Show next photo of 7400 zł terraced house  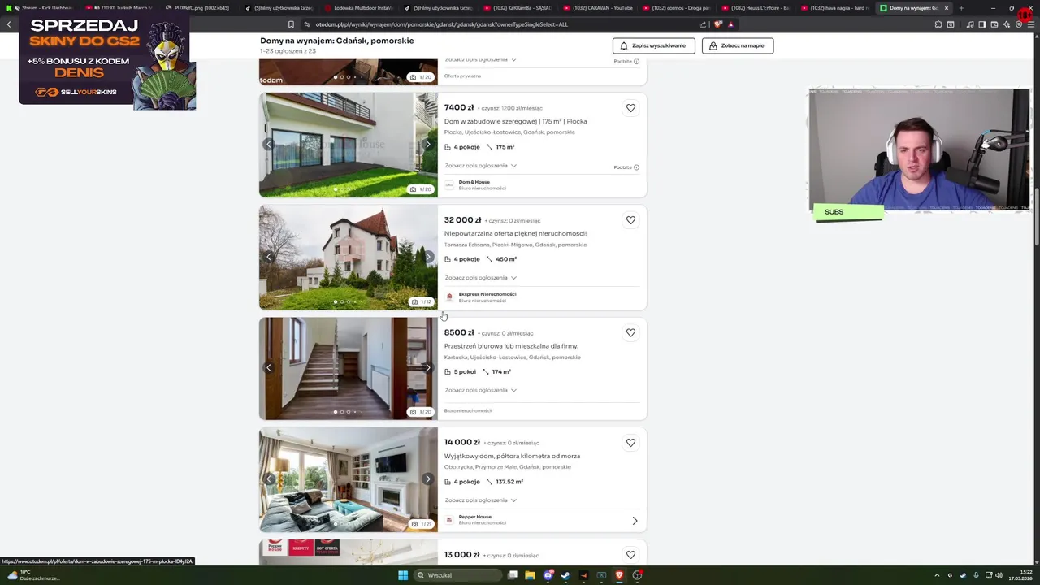427,145
